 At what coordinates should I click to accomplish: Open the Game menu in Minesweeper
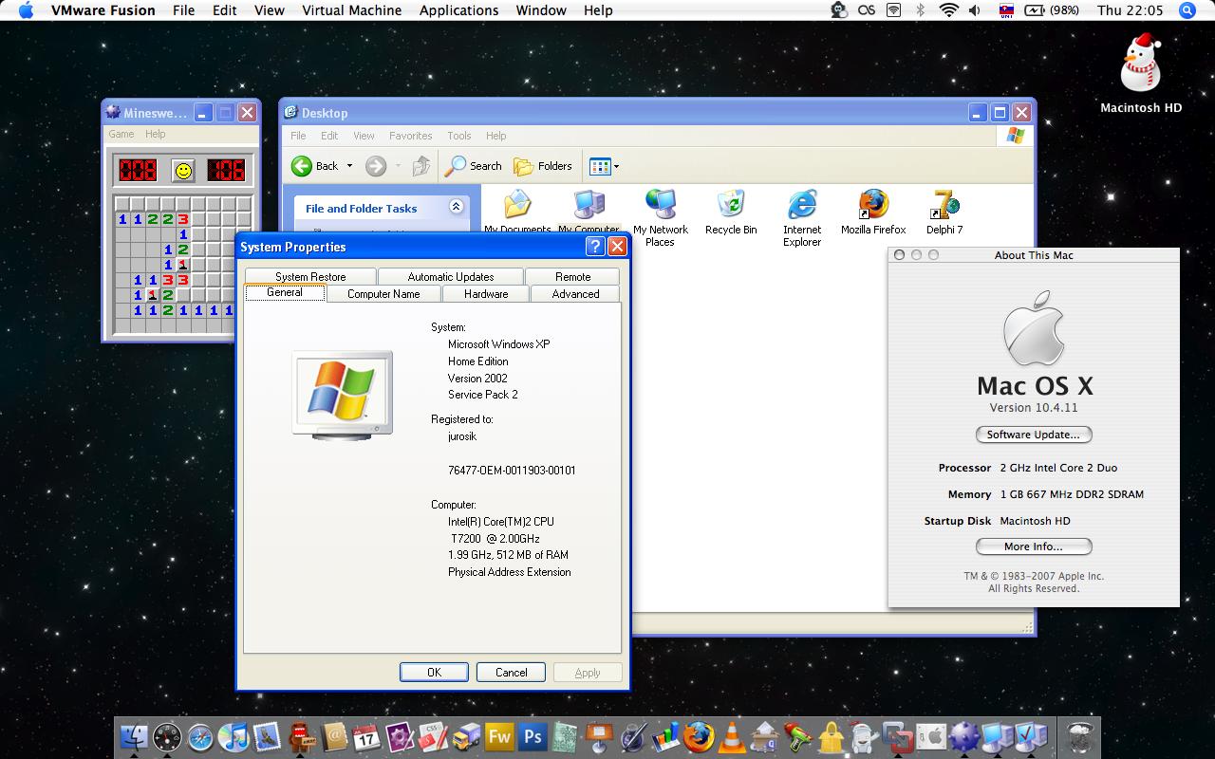coord(121,134)
